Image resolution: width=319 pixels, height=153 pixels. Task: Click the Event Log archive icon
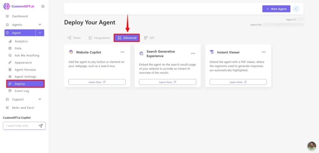click(x=10, y=91)
